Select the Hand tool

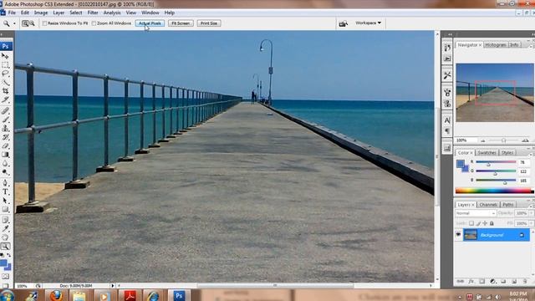point(5,237)
